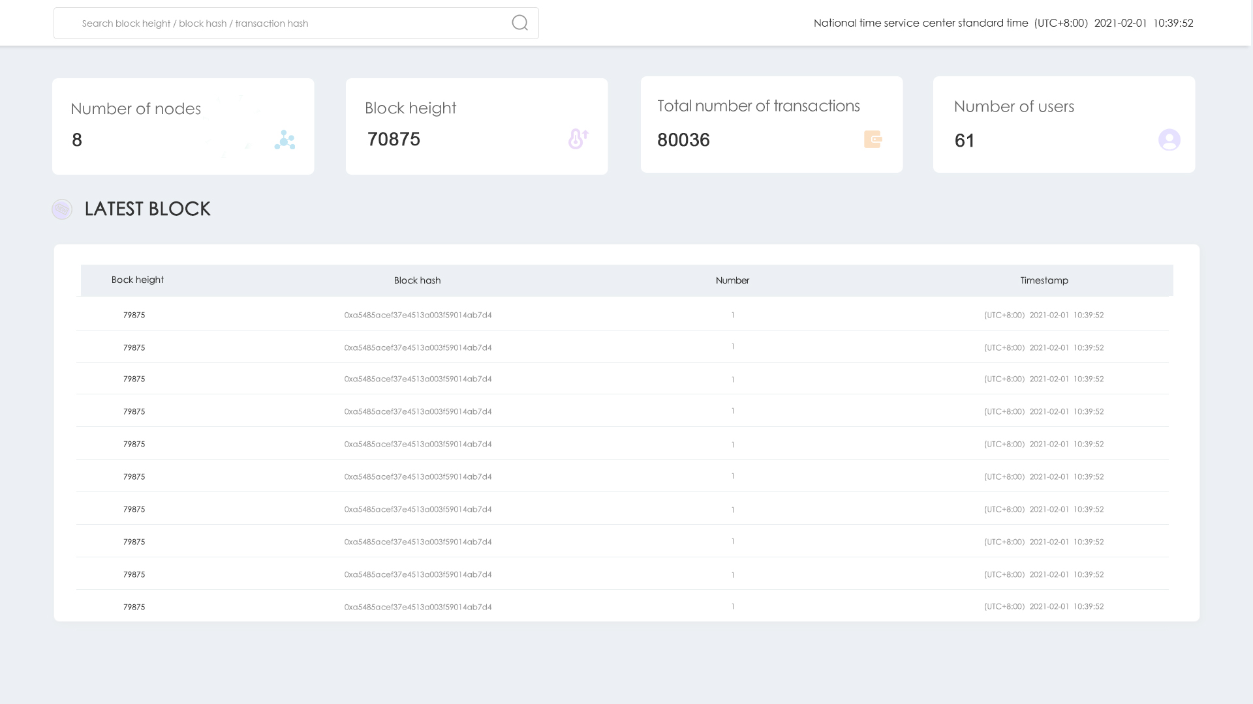This screenshot has width=1253, height=704.
Task: Click the search magnifier icon
Action: (x=519, y=23)
